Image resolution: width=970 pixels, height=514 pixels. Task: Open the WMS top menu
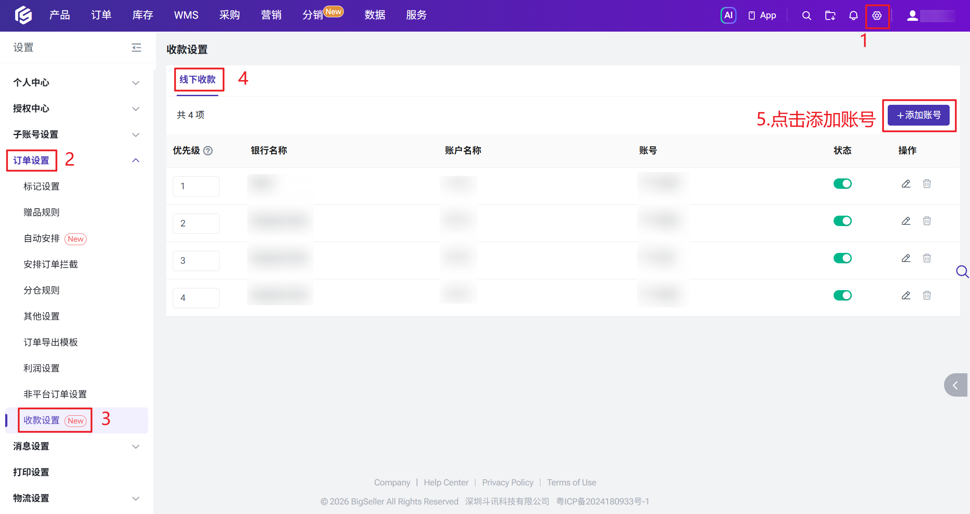(186, 15)
